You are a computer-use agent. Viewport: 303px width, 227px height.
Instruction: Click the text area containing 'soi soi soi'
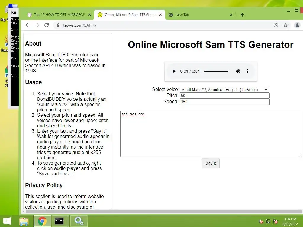(210, 134)
